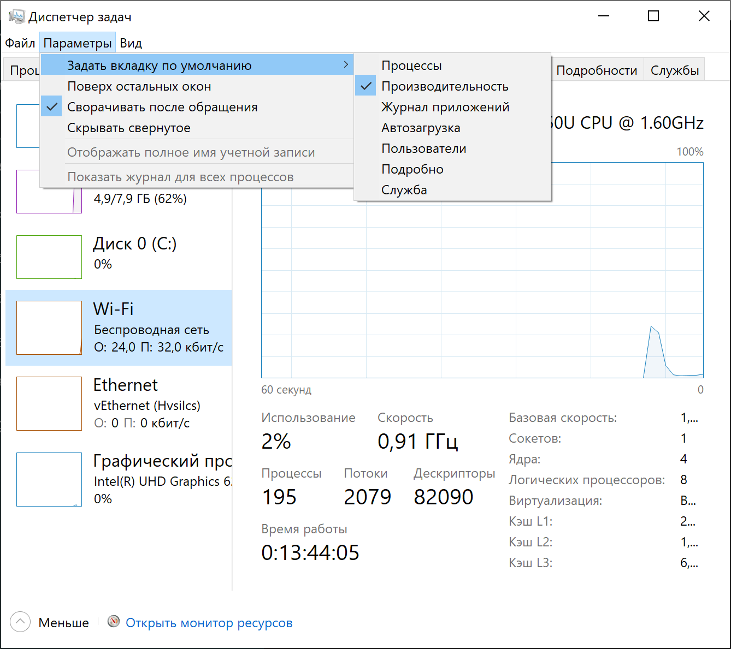
Task: Click the collapse arrow icon beside Меньше
Action: (x=20, y=622)
